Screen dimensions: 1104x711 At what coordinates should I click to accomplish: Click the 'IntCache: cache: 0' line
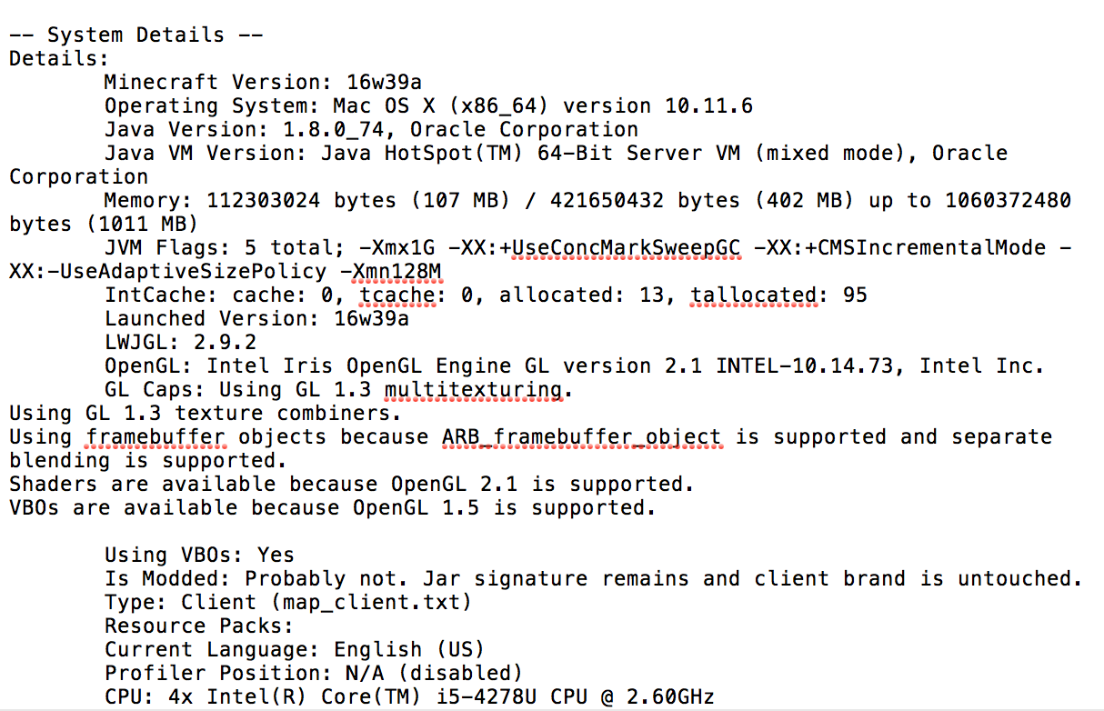(486, 295)
